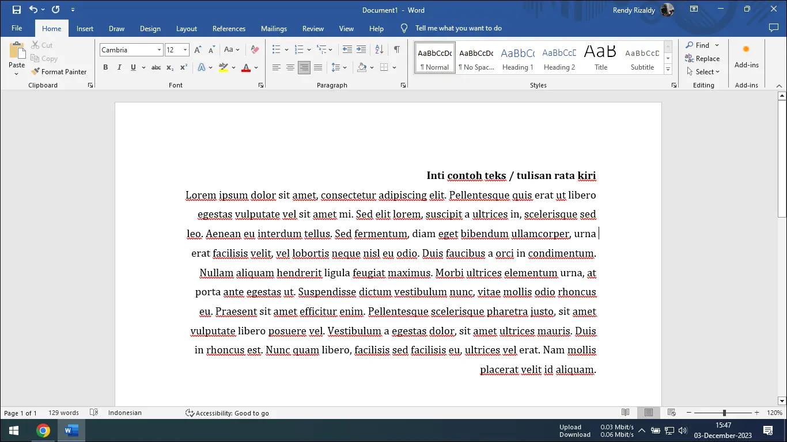The image size is (787, 442).
Task: Toggle bold formatting on the selected text
Action: pyautogui.click(x=105, y=67)
